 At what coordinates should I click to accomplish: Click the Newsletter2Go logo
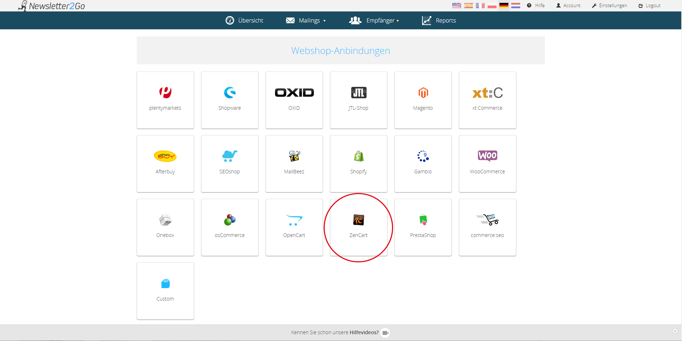[52, 6]
